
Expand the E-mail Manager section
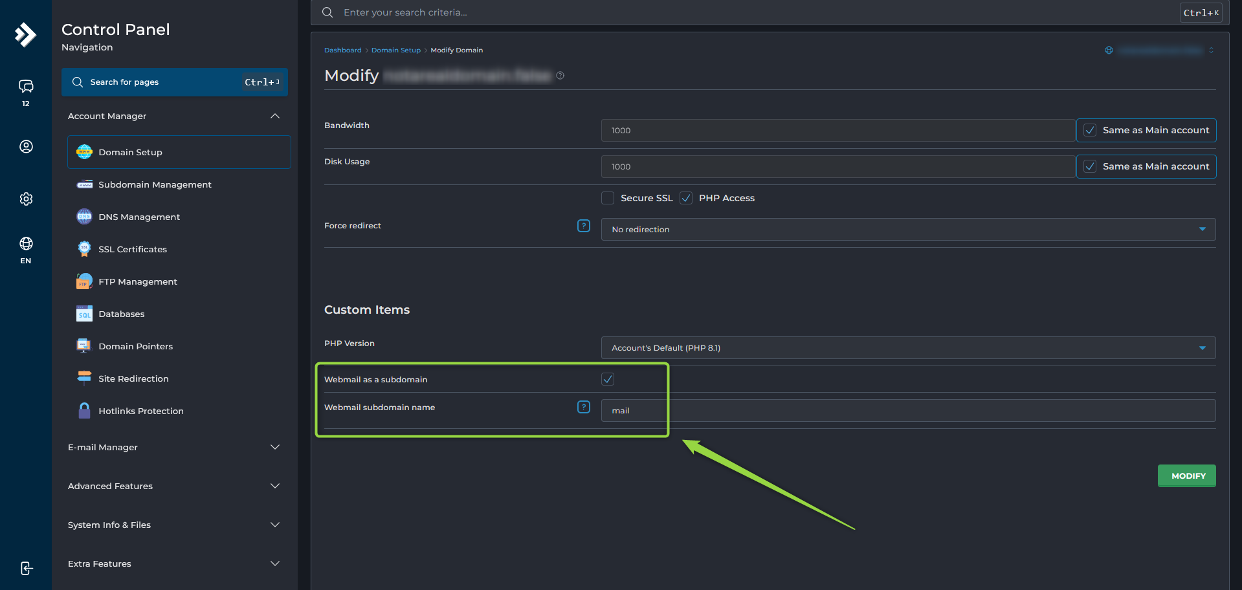(175, 447)
